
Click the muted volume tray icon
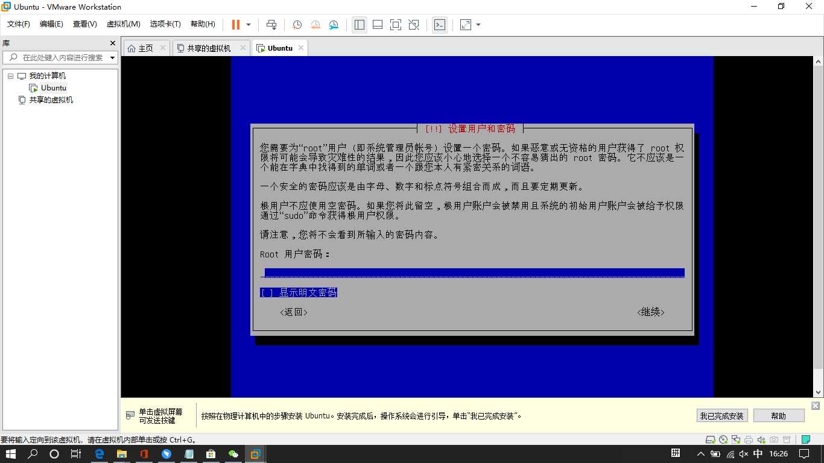(x=744, y=454)
